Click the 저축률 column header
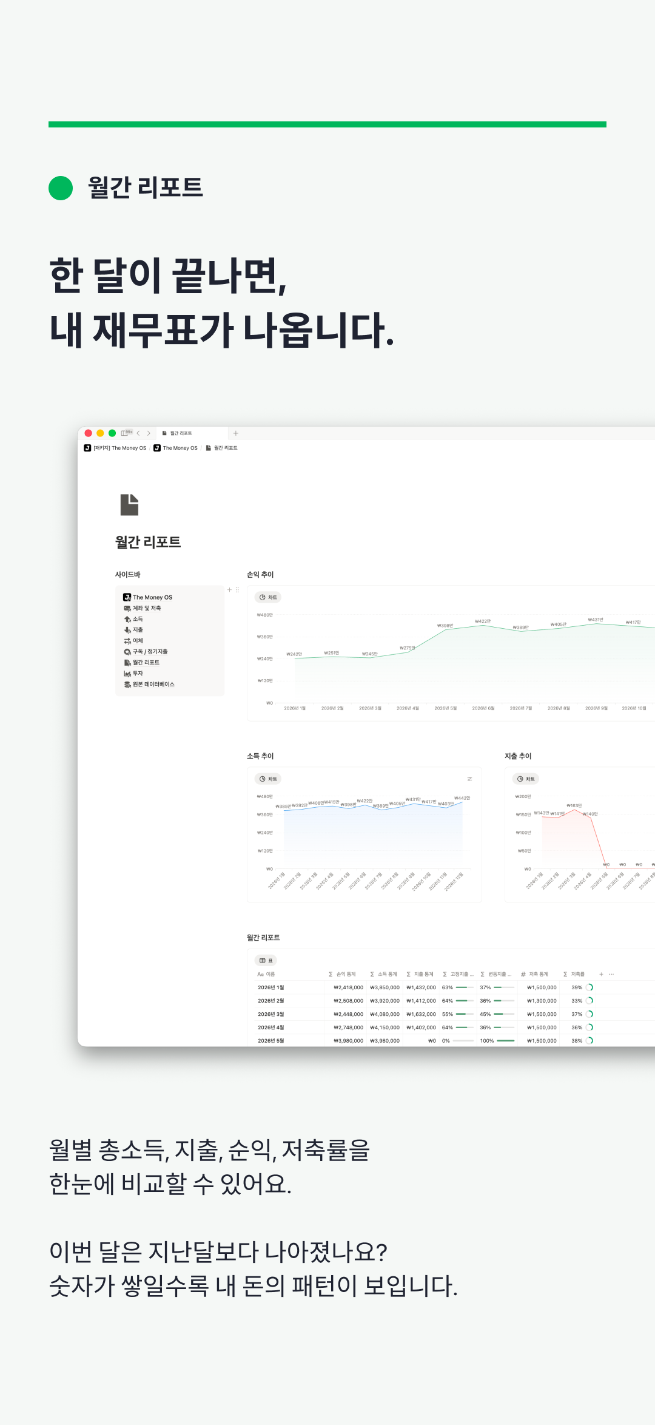655x1425 pixels. (574, 974)
